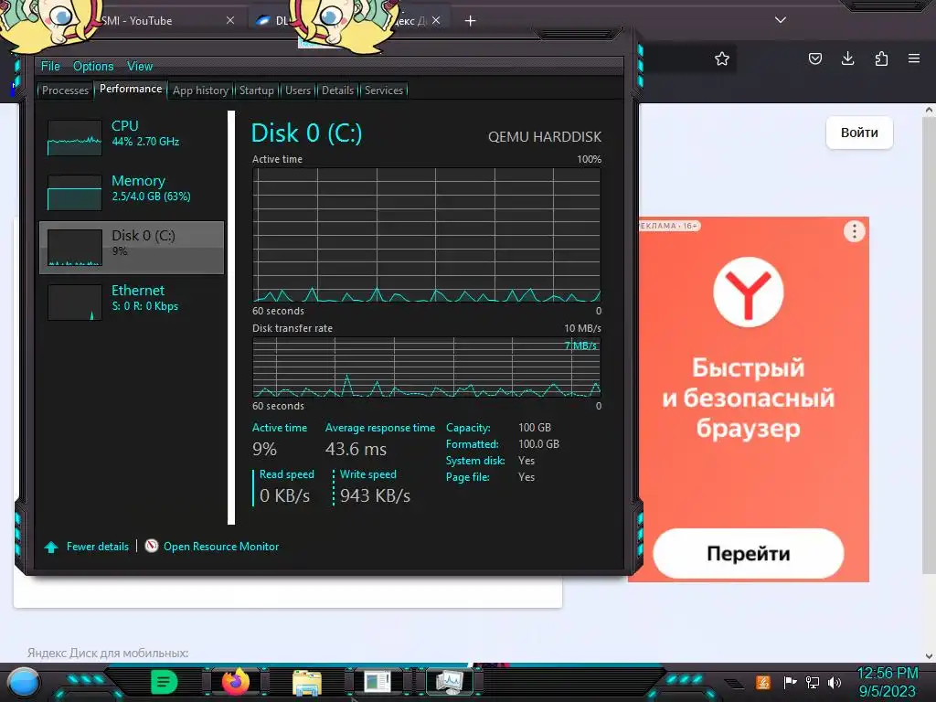Open the File menu in Task Manager
The height and width of the screenshot is (702, 936).
(50, 66)
